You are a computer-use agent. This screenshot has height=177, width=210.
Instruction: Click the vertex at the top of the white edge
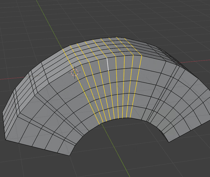point(107,58)
